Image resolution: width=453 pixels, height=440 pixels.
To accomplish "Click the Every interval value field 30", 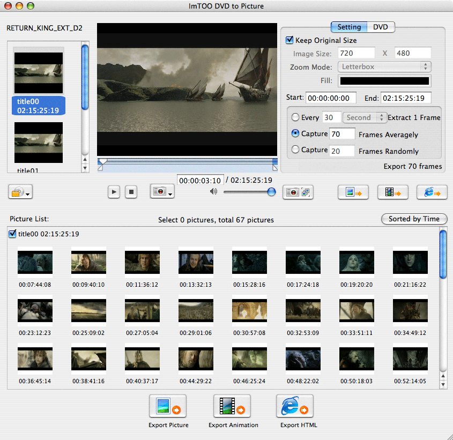I will point(332,117).
